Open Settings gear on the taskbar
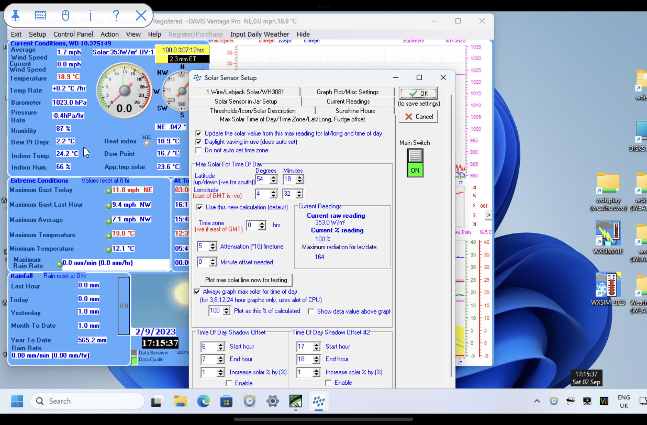The height and width of the screenshot is (425, 647). tap(273, 401)
